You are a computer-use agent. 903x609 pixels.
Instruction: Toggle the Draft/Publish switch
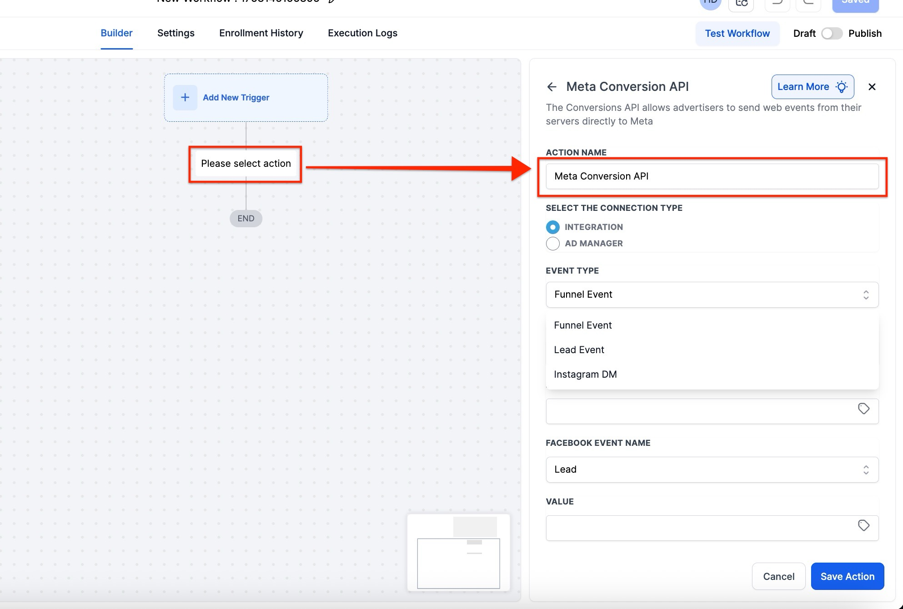pyautogui.click(x=832, y=34)
